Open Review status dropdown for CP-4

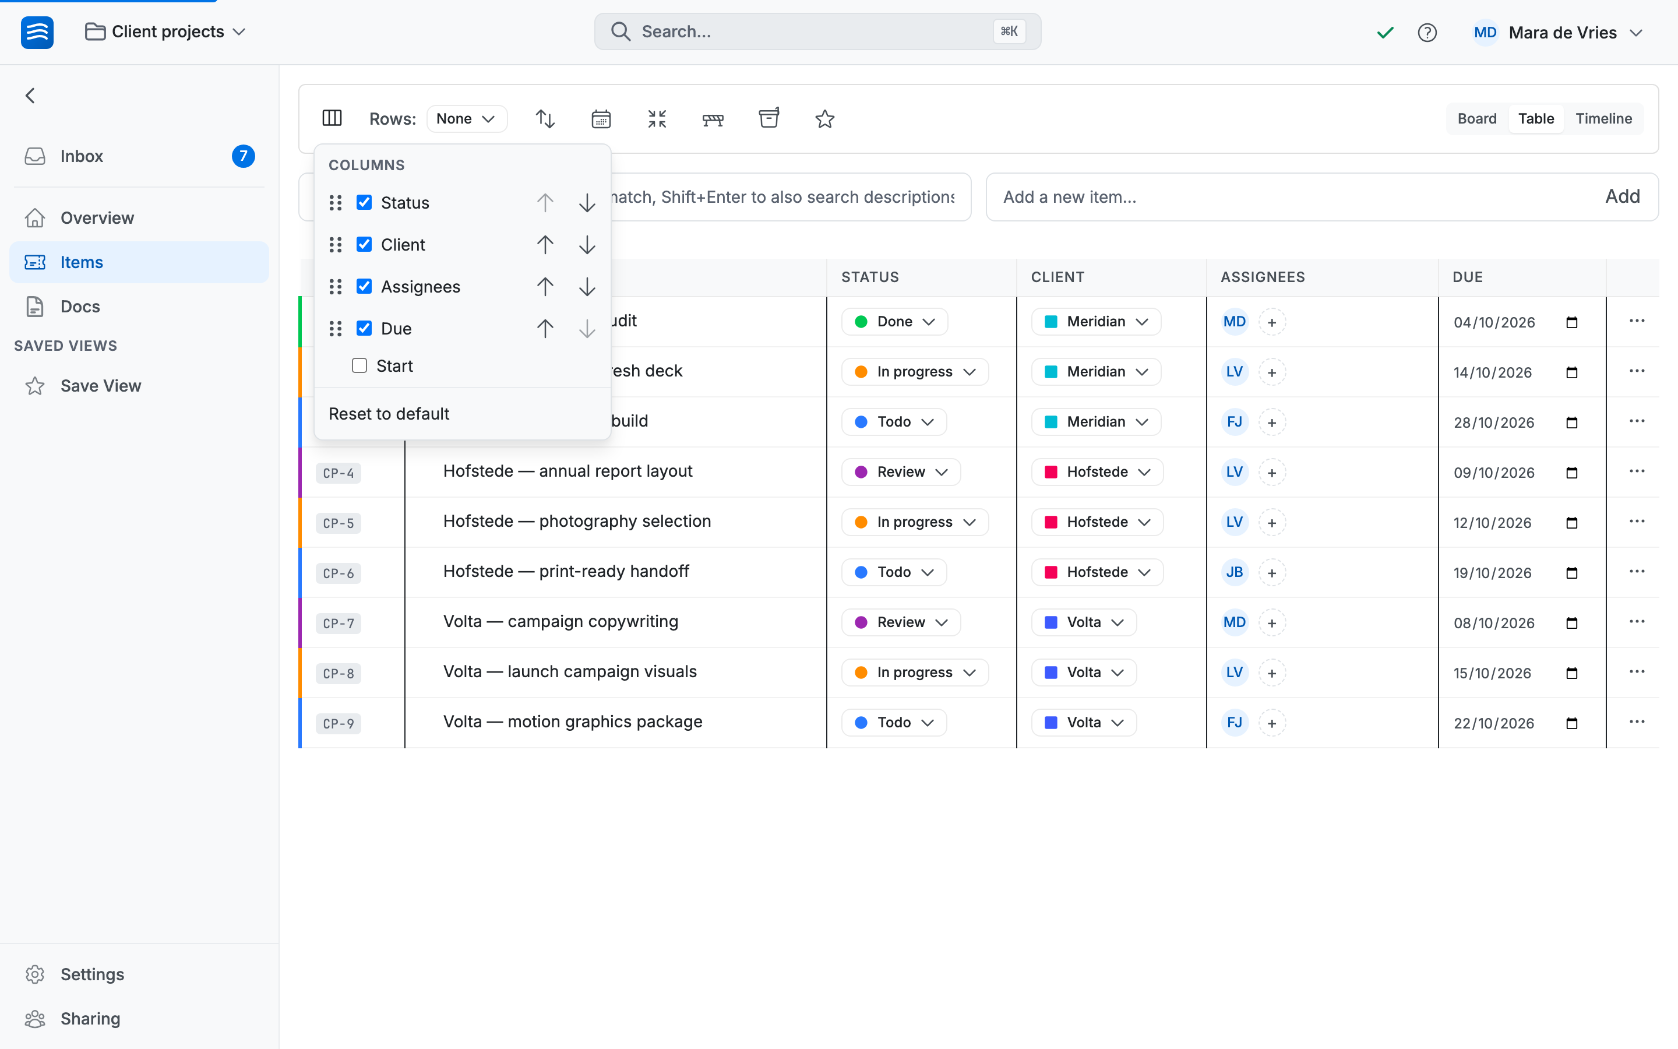901,473
